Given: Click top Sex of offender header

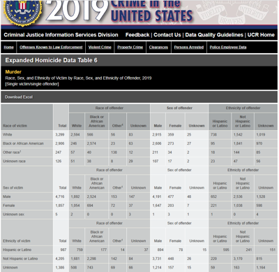Looking at the screenshot, I should [179, 108].
